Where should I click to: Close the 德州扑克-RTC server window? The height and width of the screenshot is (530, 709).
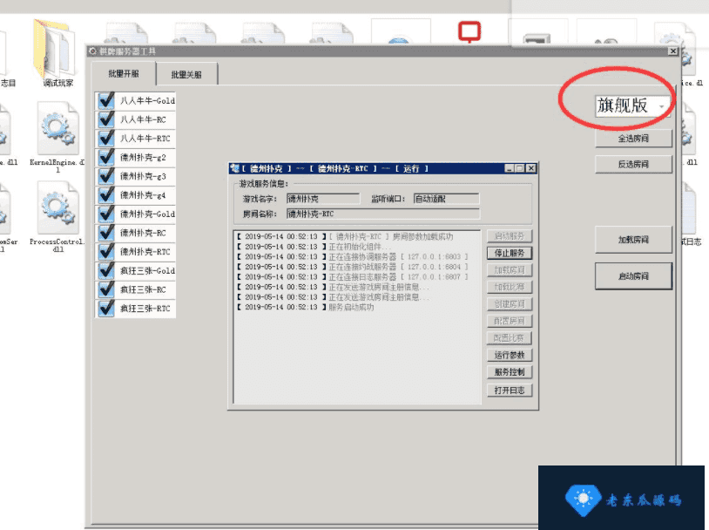pyautogui.click(x=531, y=168)
